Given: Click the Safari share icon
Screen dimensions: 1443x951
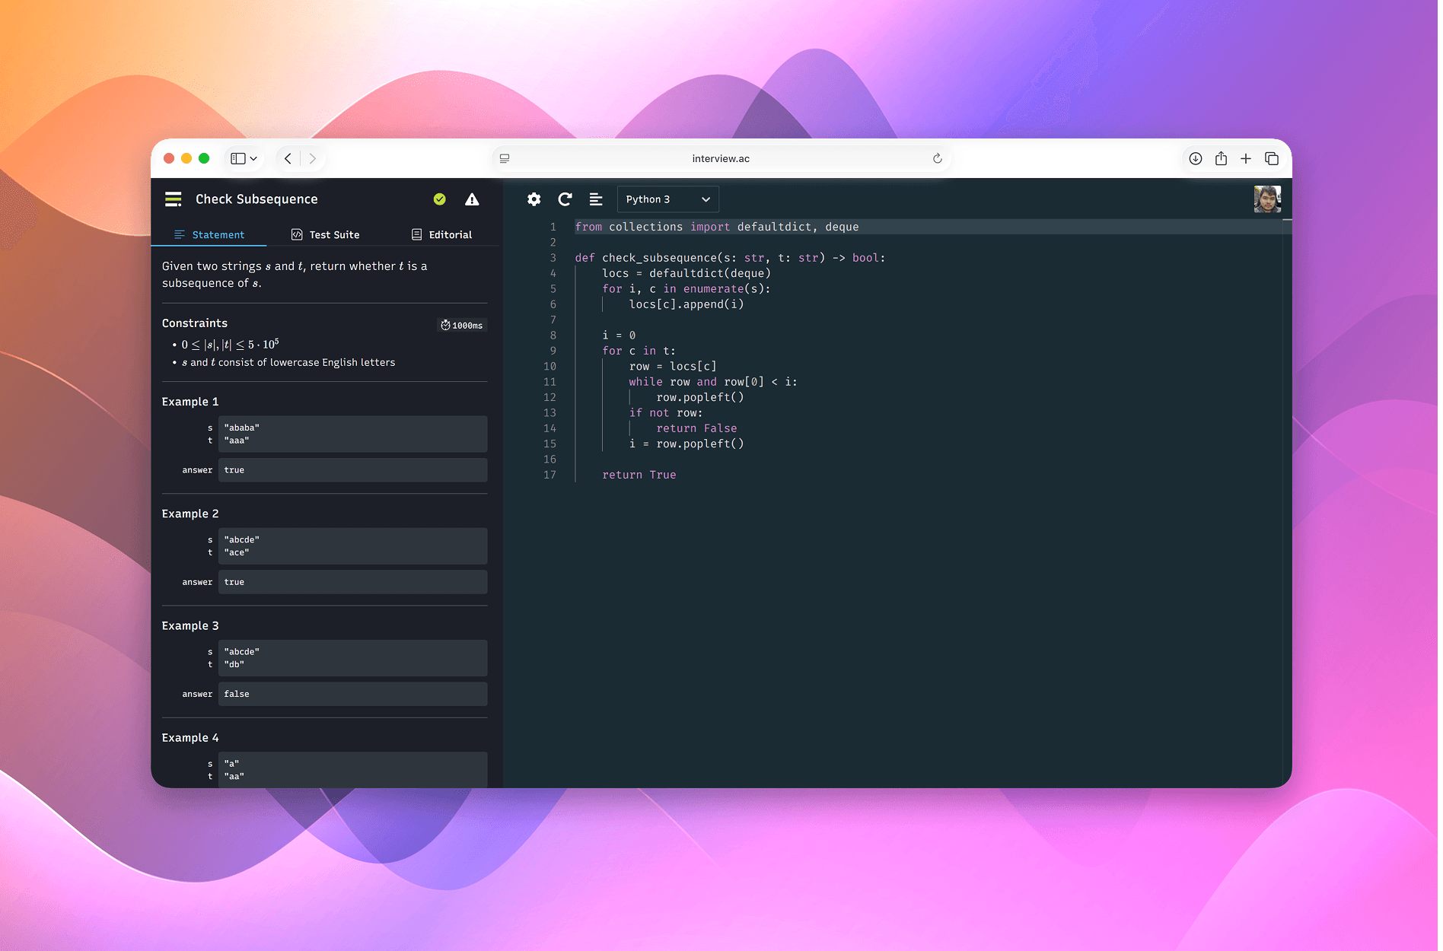Looking at the screenshot, I should (x=1221, y=158).
